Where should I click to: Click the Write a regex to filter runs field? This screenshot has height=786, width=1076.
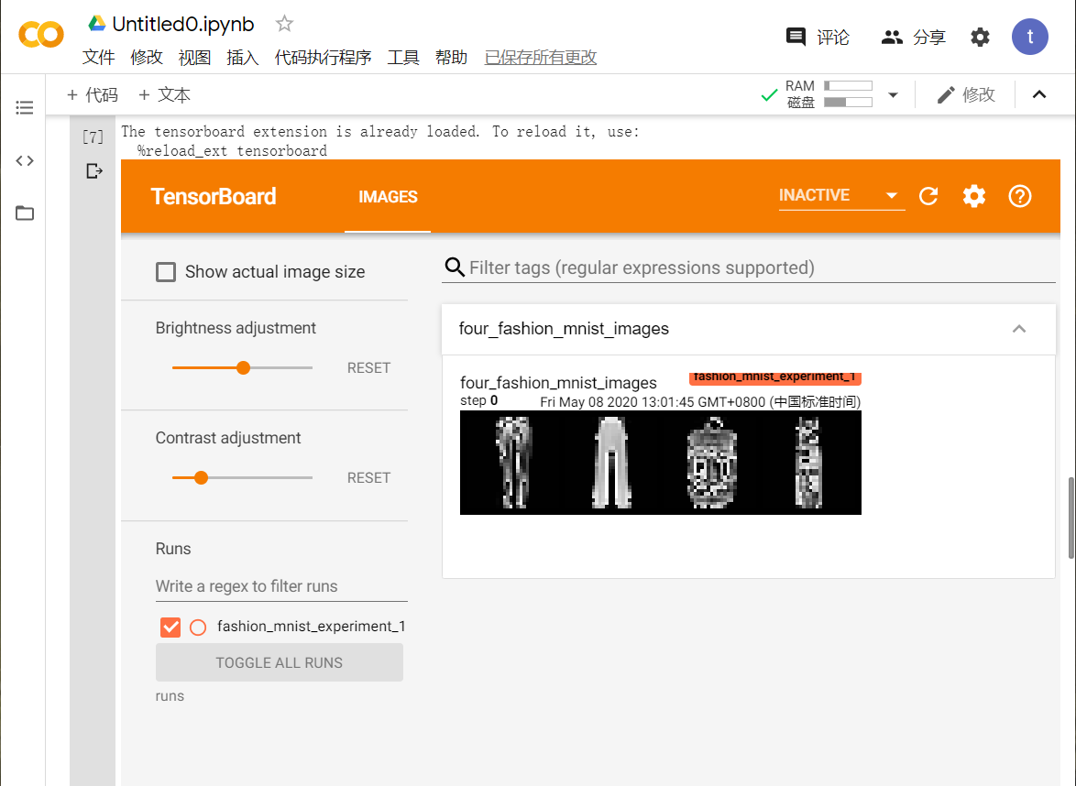[x=281, y=586]
